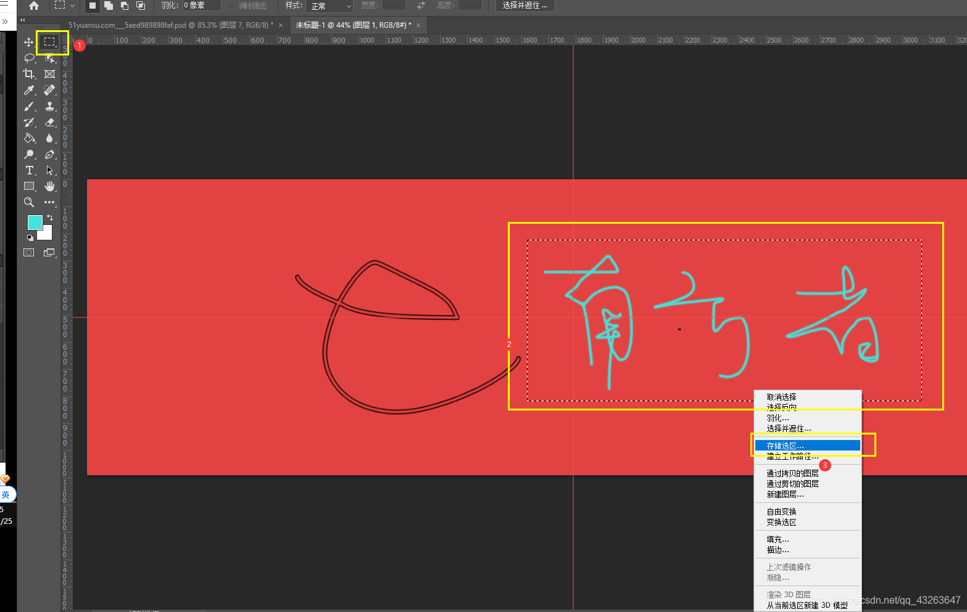Select the Eraser tool

click(x=49, y=122)
